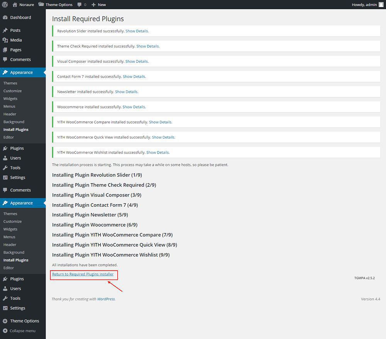
Task: Show details for YITH WooCommerce Wishlist
Action: (x=158, y=153)
